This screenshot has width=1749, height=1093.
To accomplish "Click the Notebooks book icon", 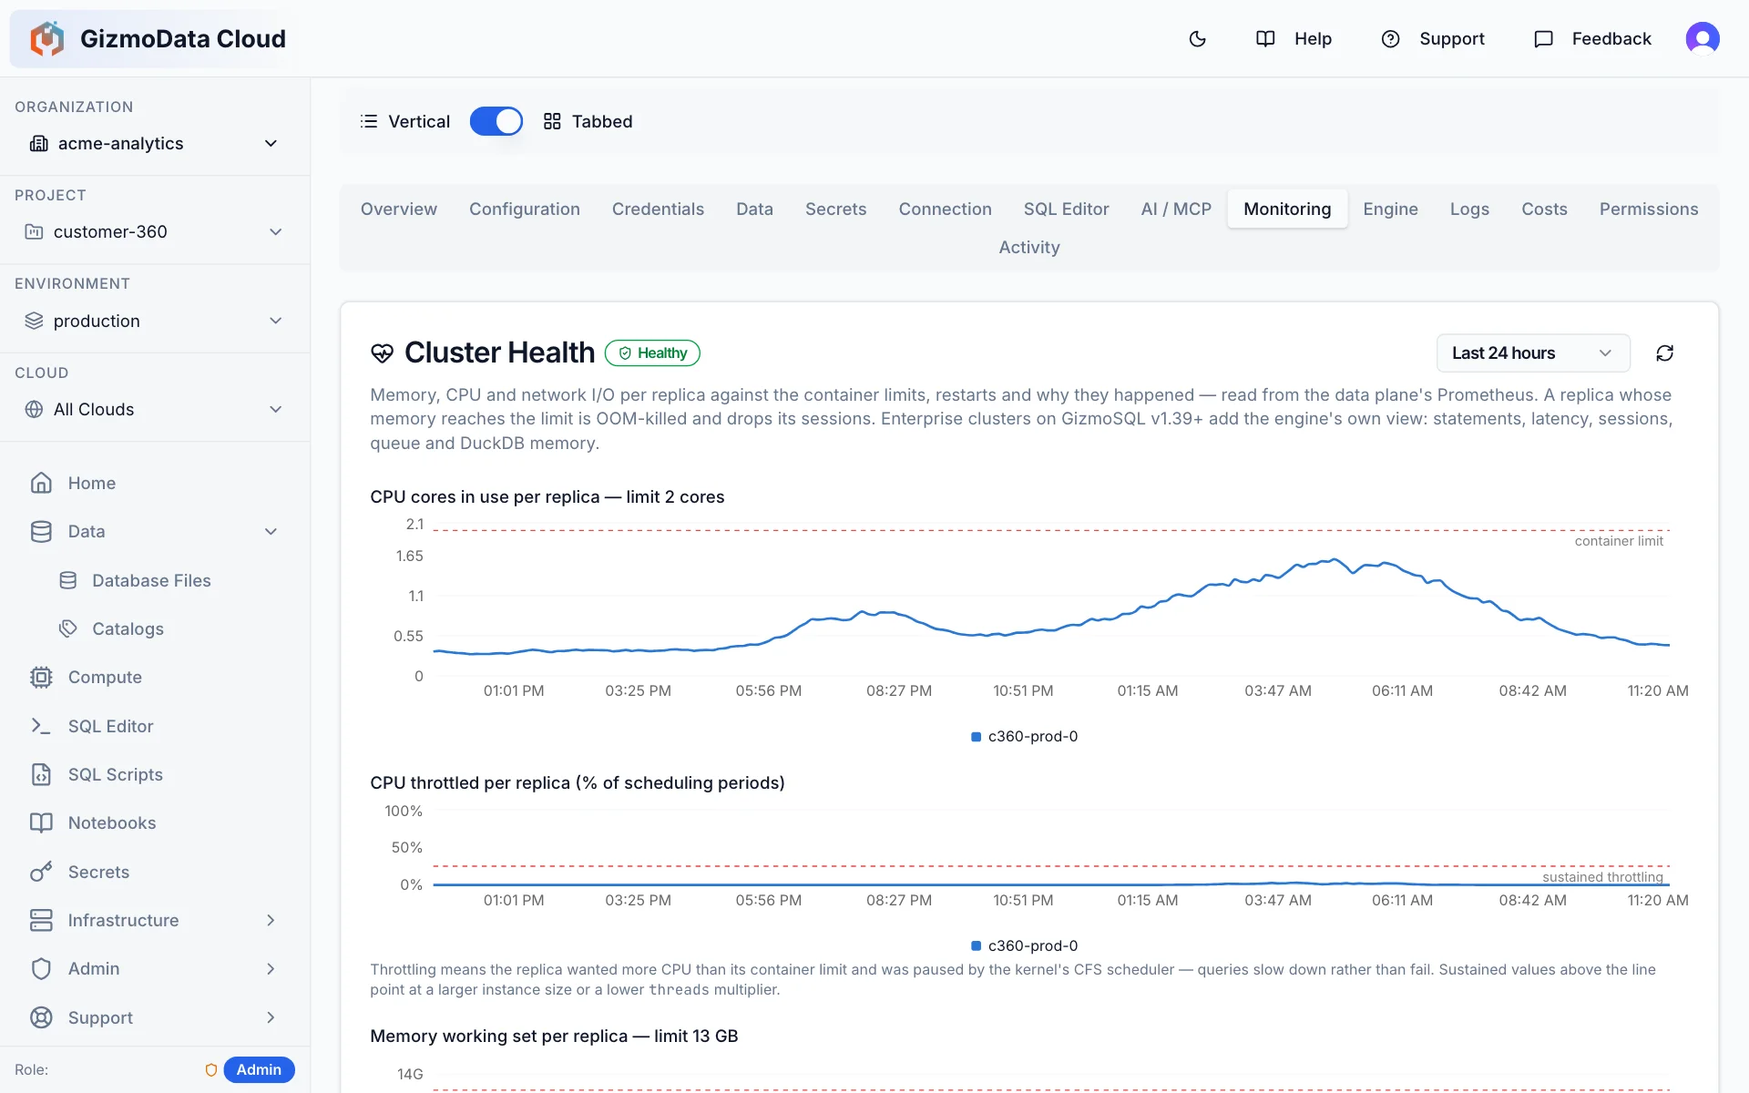I will tap(41, 822).
